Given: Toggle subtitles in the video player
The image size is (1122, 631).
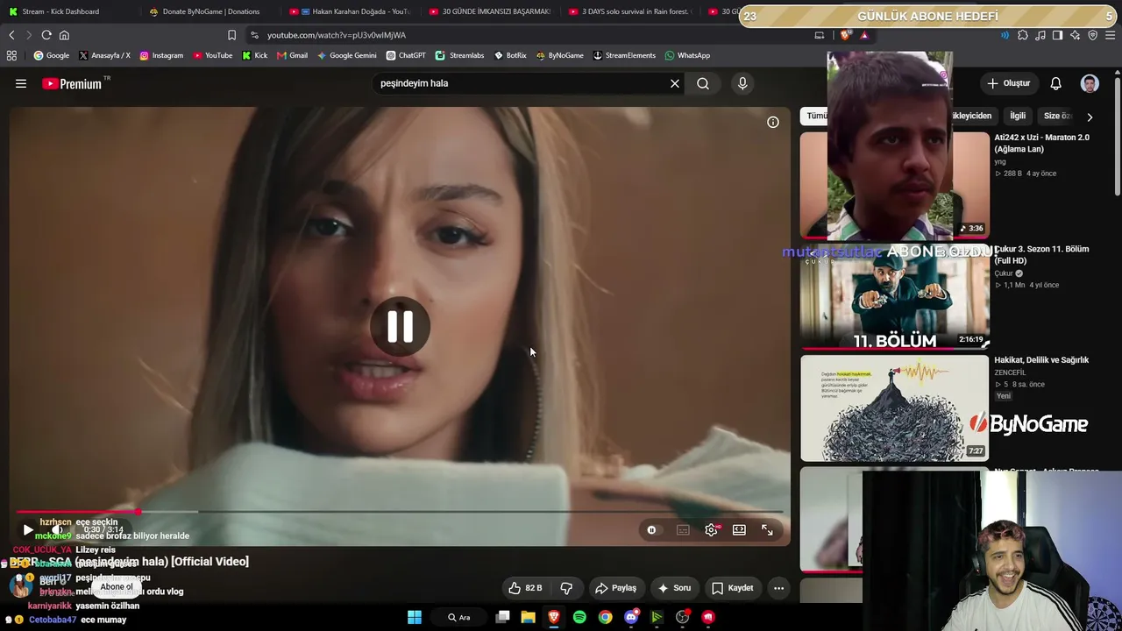Looking at the screenshot, I should 683,530.
